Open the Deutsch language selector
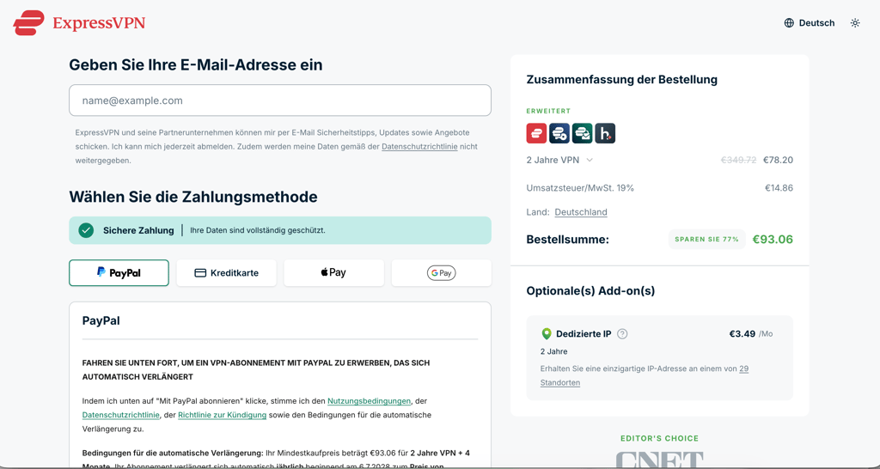Viewport: 880px width, 469px height. [810, 23]
